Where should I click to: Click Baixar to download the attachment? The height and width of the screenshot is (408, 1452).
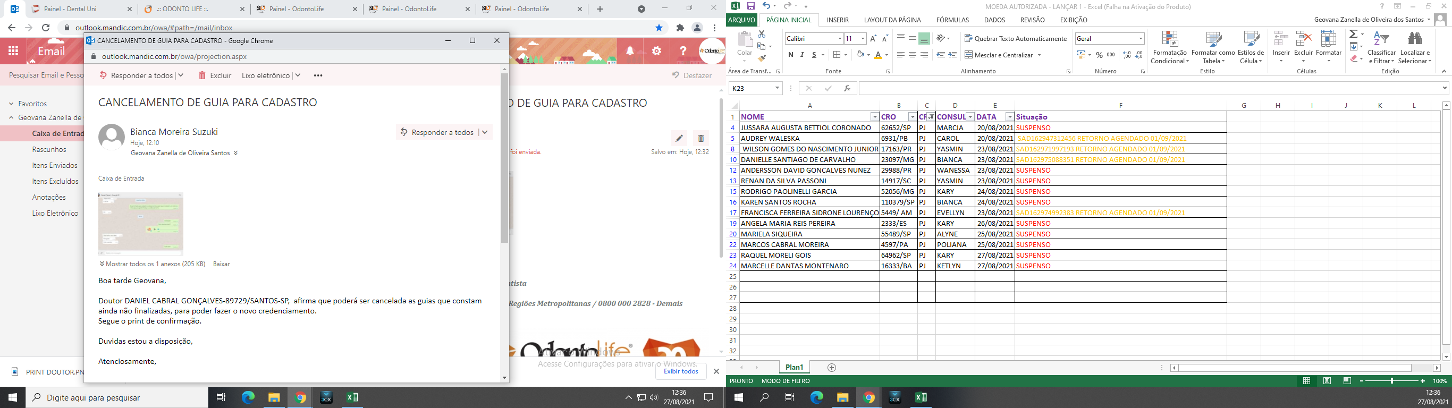[x=221, y=263]
